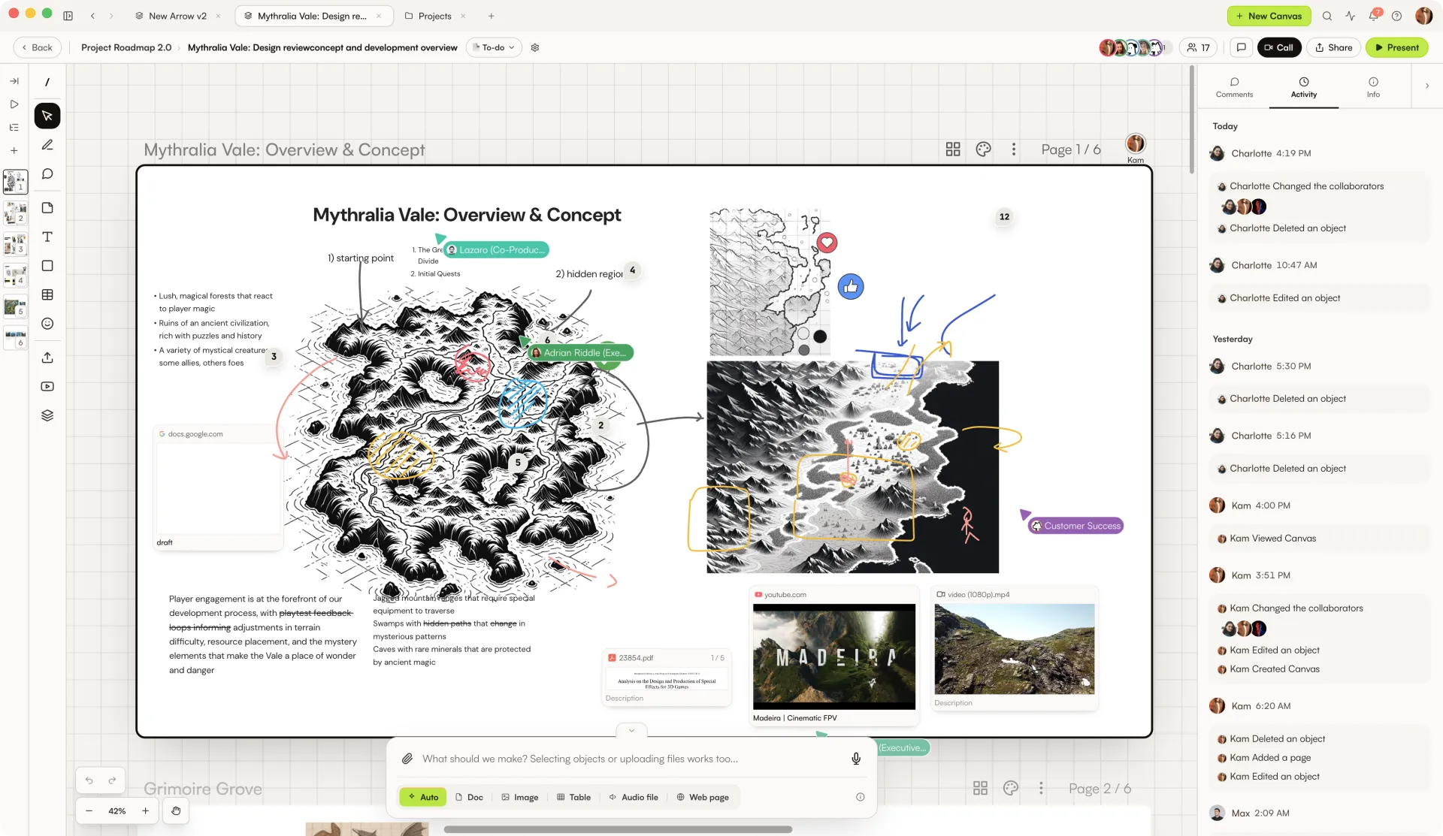Image resolution: width=1443 pixels, height=836 pixels.
Task: Click the Share button
Action: coord(1333,47)
